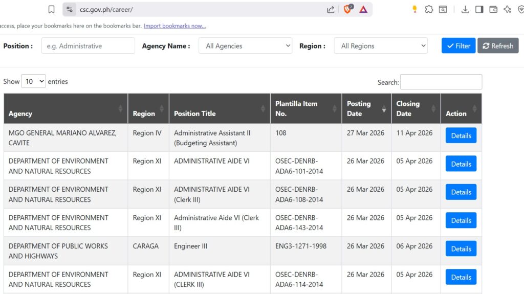Open the All Regions dropdown
This screenshot has height=294, width=524.
coord(381,46)
